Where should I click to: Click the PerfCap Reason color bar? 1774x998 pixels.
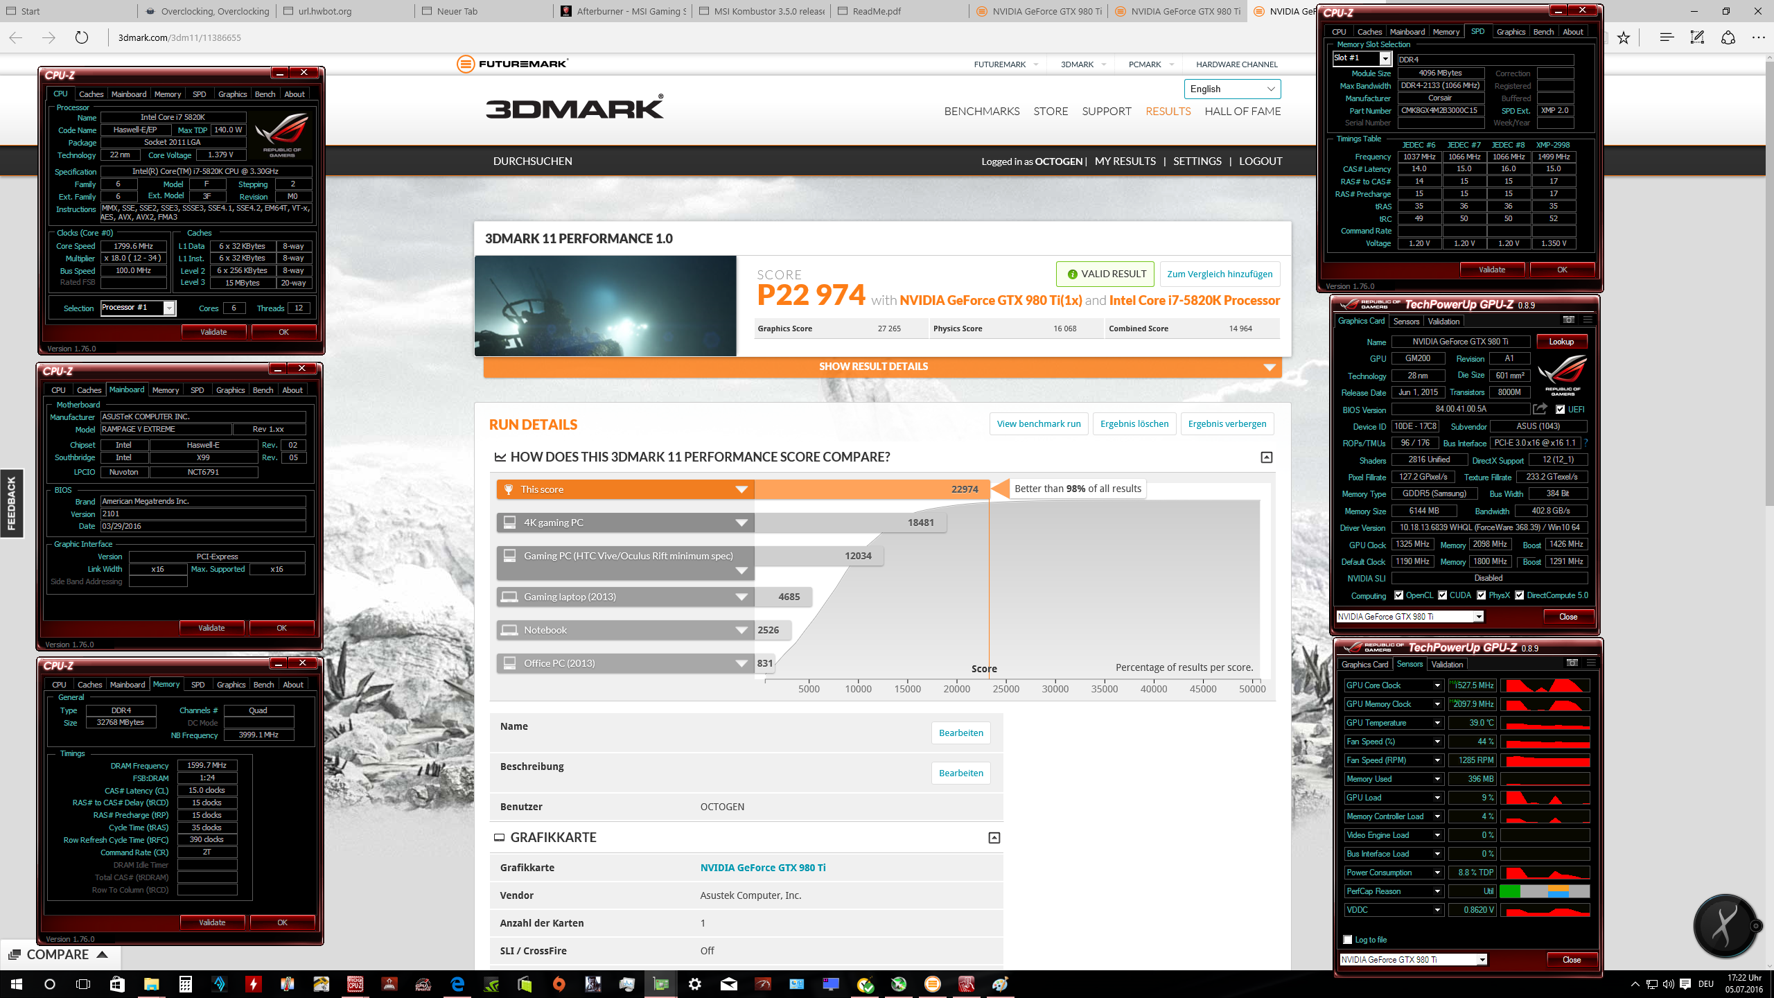pos(1545,891)
